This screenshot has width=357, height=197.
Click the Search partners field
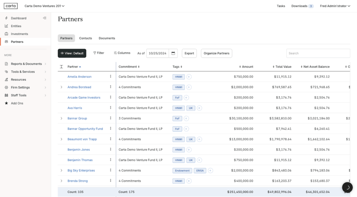coord(318,53)
